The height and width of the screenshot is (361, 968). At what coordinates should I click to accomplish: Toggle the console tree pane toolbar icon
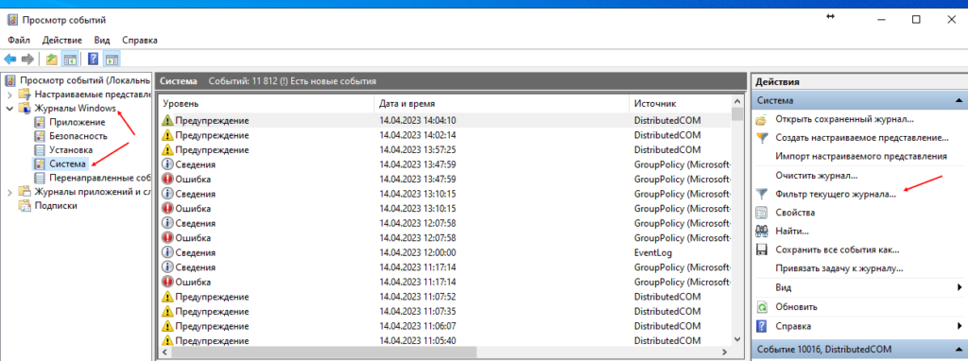[70, 60]
